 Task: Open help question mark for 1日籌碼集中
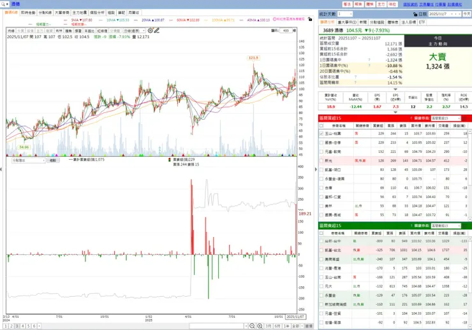369,60
